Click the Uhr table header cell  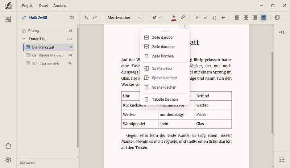131,96
